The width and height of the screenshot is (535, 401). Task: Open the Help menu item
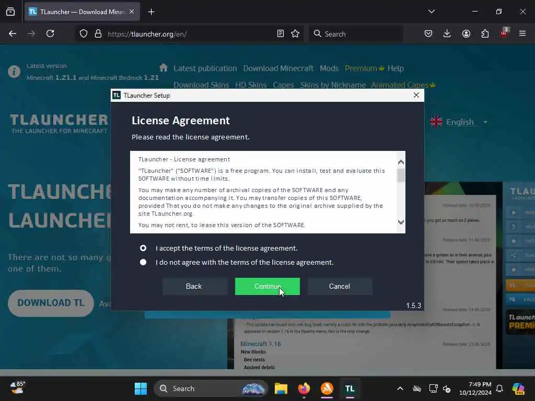396,68
